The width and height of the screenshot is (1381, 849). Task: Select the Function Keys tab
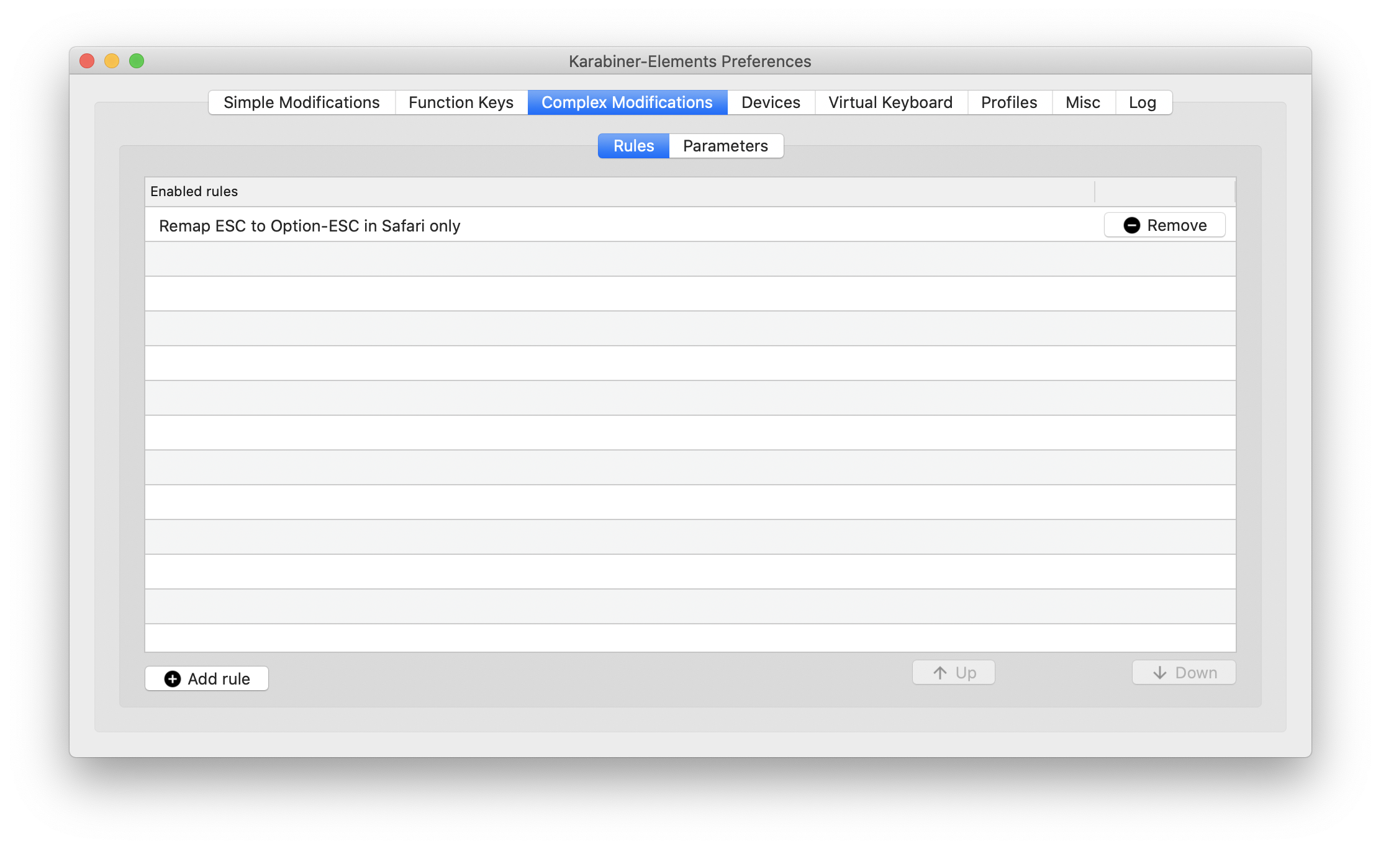point(461,102)
